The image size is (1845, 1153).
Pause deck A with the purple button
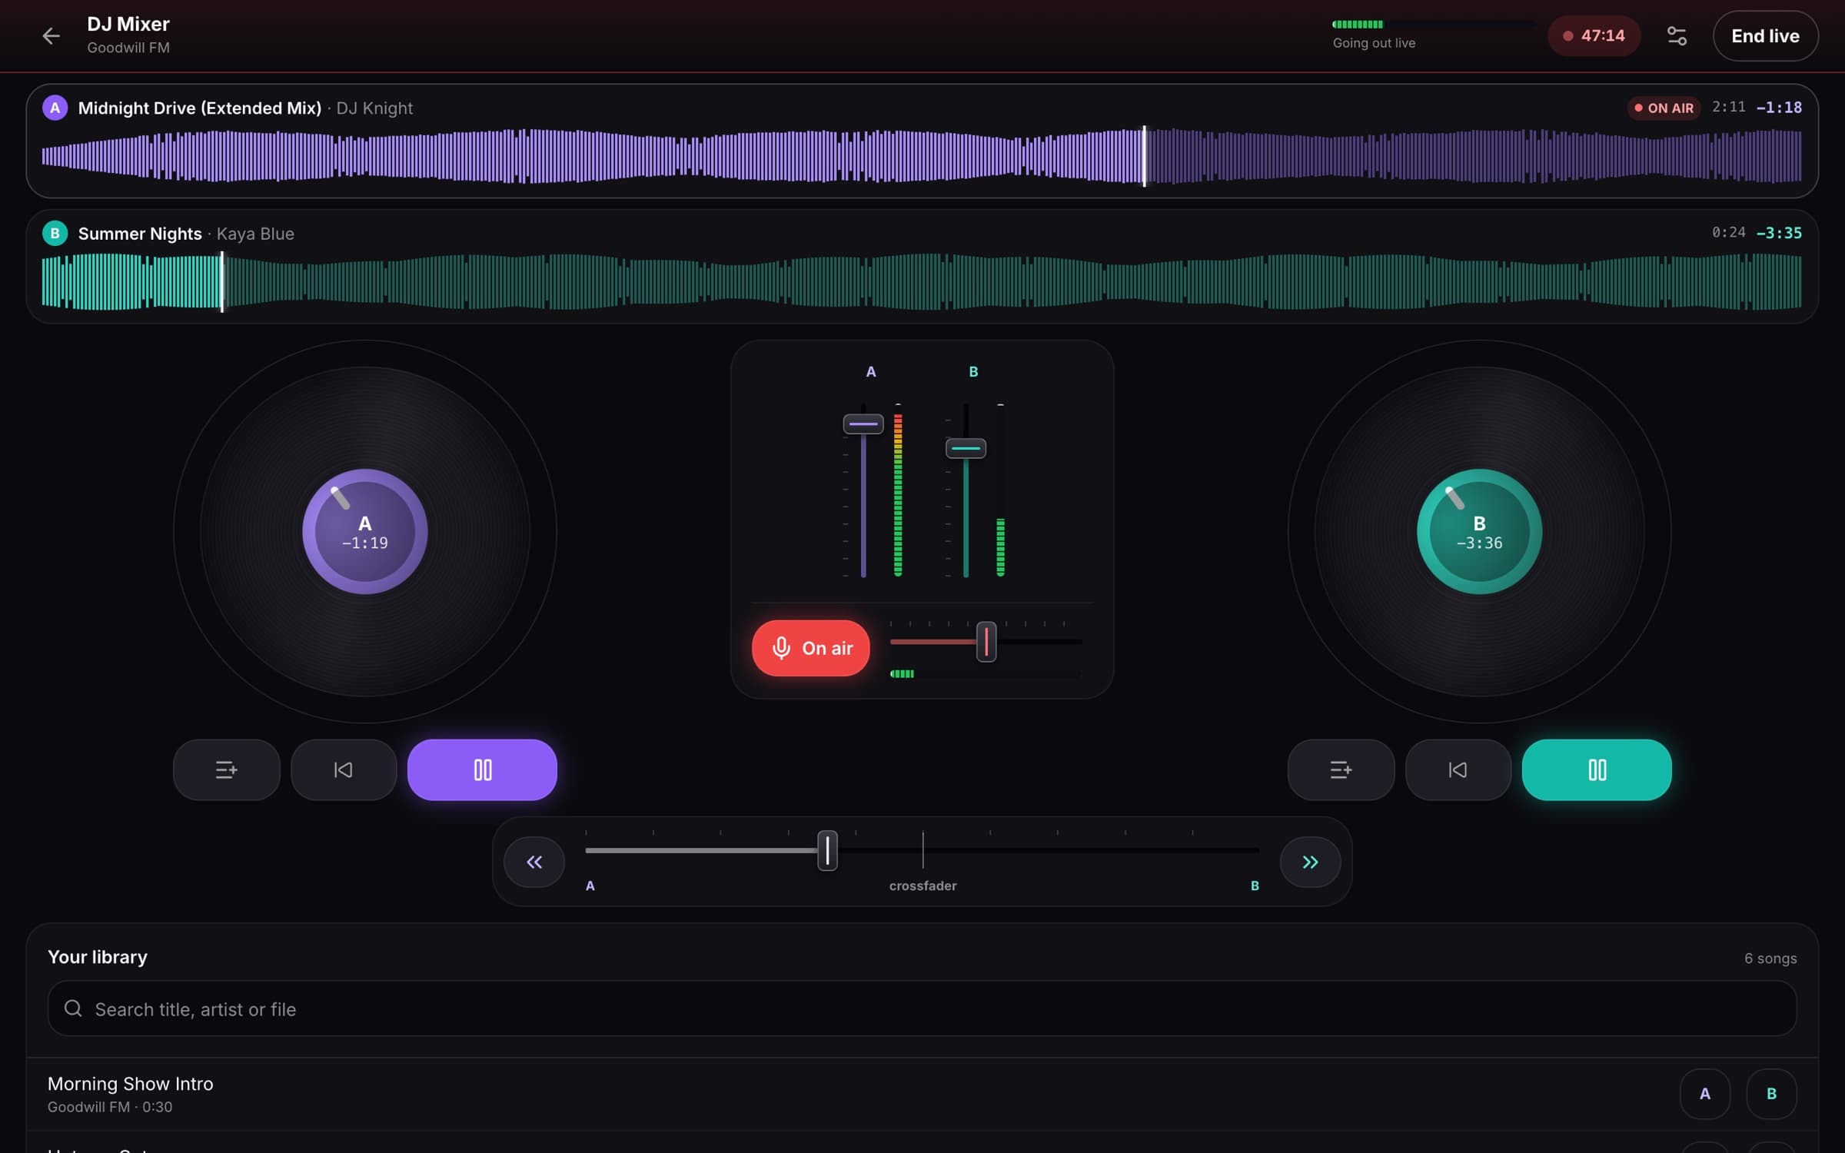coord(482,769)
